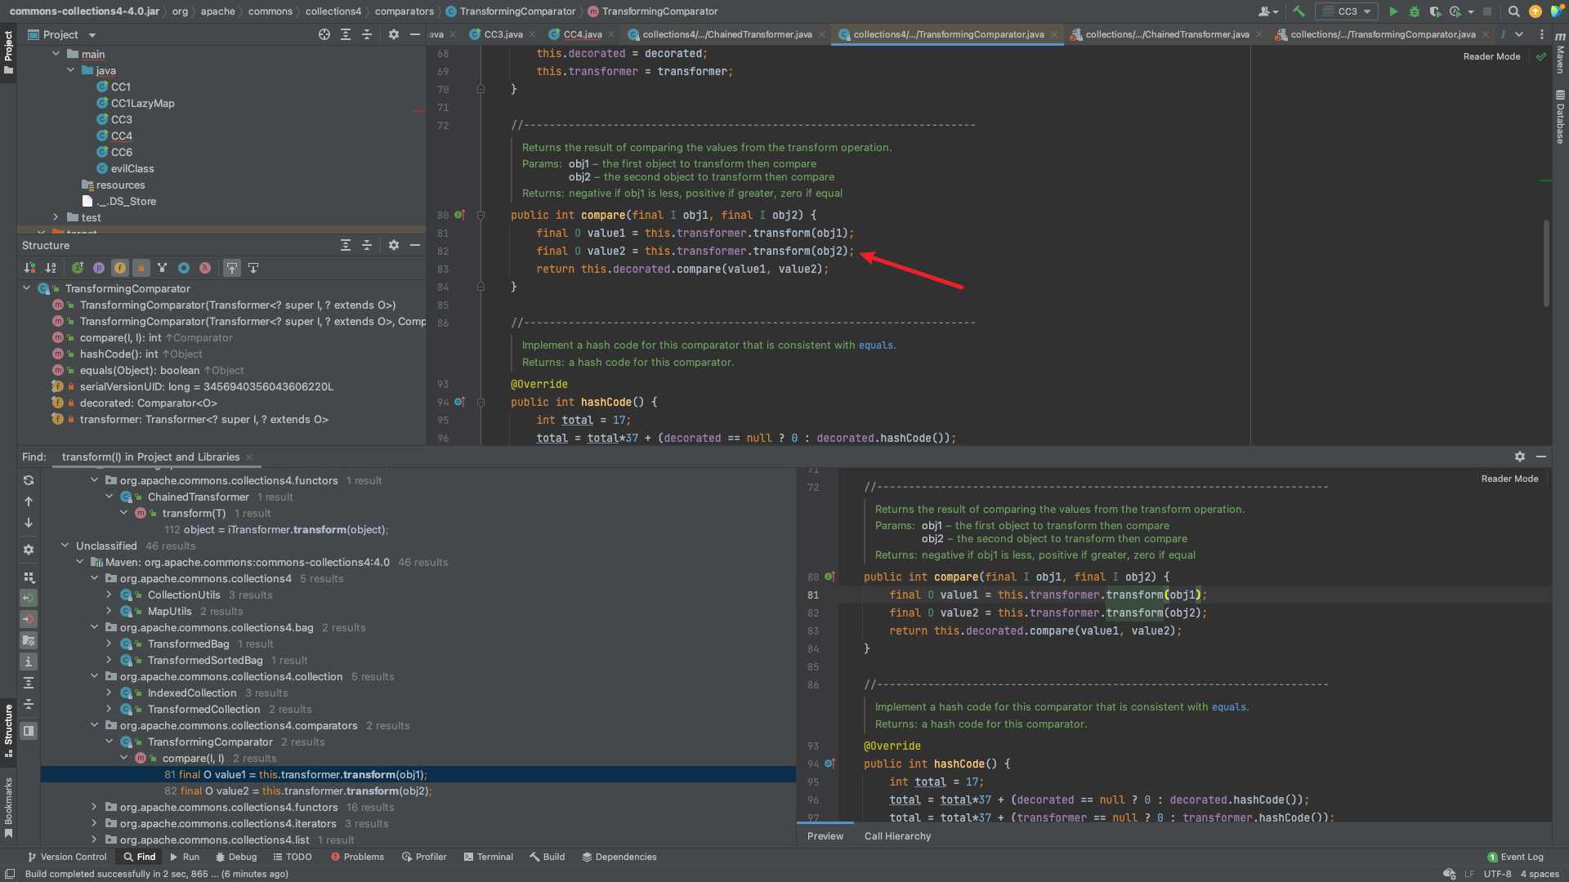
Task: Open the Find tool window options gear on right
Action: click(x=1520, y=457)
